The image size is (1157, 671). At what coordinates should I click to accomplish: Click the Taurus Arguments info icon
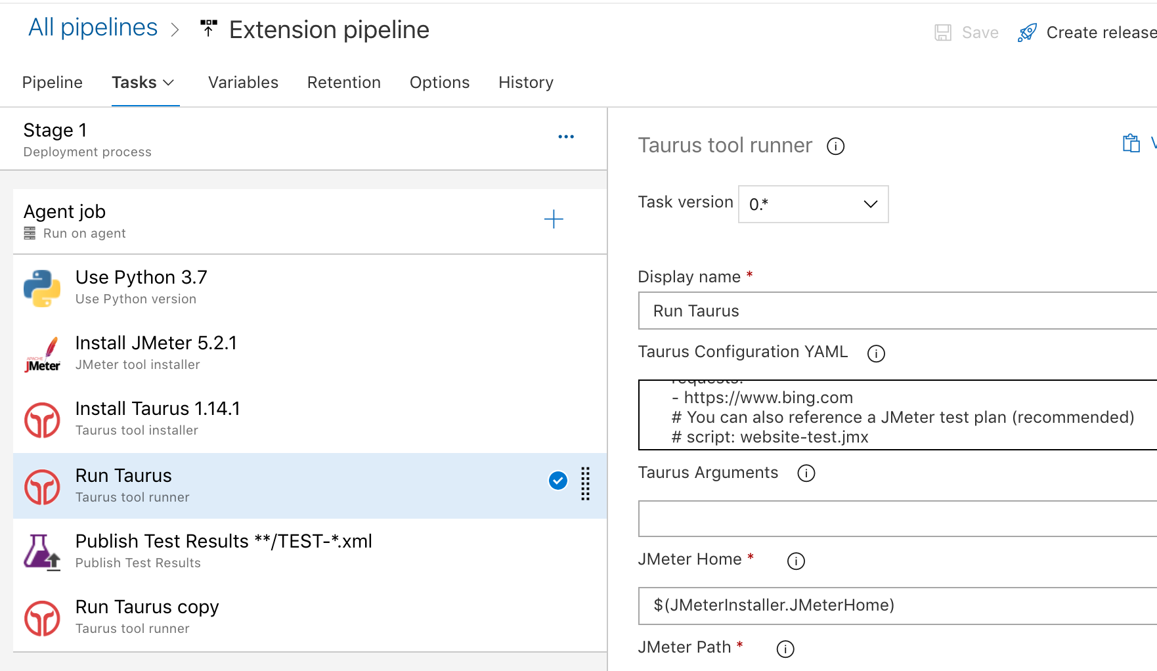tap(806, 473)
